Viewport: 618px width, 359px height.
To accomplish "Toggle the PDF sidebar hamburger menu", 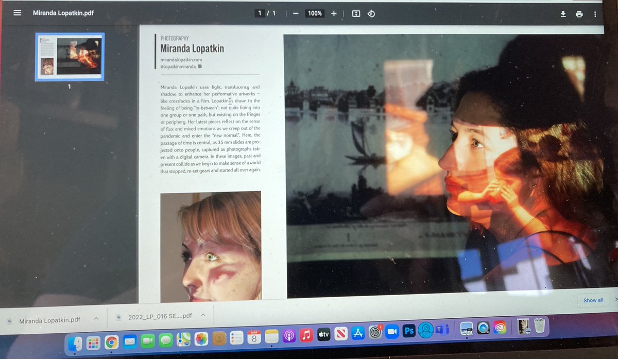I will pos(18,13).
